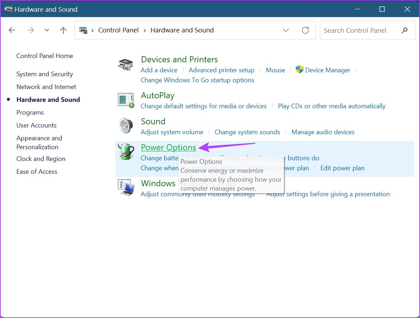Expand the address bar history dropdown
The height and width of the screenshot is (318, 420).
[x=286, y=30]
